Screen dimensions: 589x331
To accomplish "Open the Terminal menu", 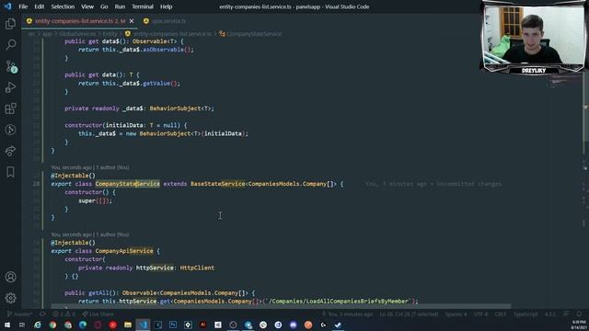I will pyautogui.click(x=143, y=6).
